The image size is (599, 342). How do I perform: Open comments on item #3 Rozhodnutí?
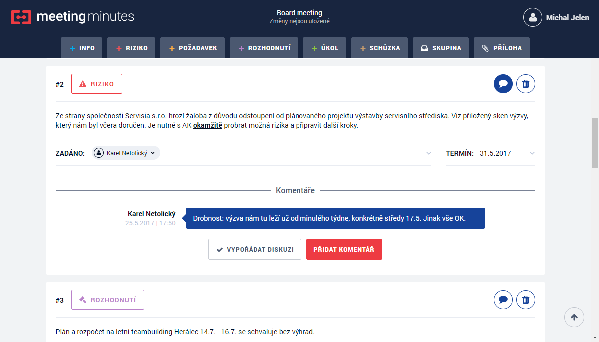[503, 300]
